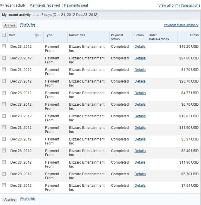
Task: Toggle the select-all checkbox in header
Action: (4, 35)
